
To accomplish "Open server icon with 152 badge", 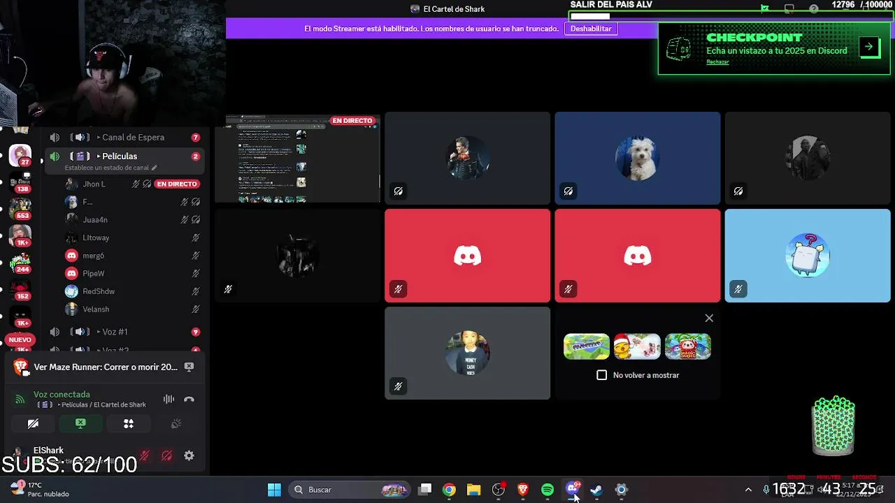I will (20, 290).
